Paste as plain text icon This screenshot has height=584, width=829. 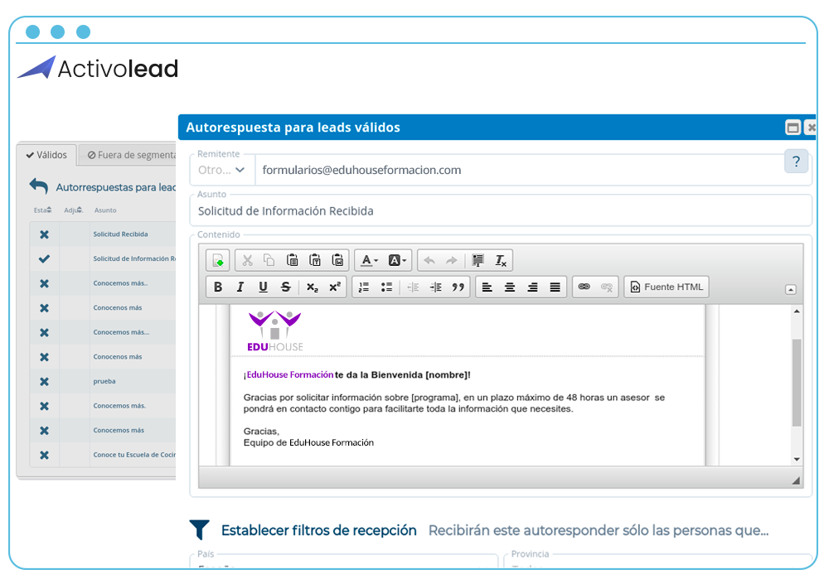[x=314, y=260]
